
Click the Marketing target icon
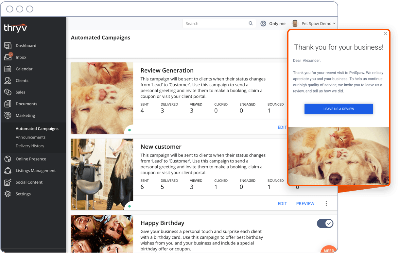click(x=8, y=115)
